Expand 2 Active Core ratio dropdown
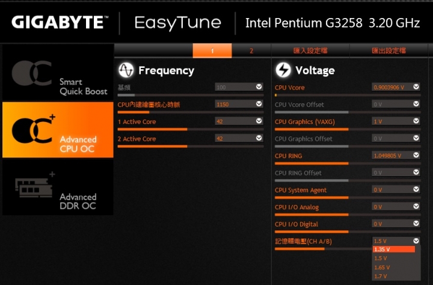The height and width of the screenshot is (285, 433). (x=259, y=138)
